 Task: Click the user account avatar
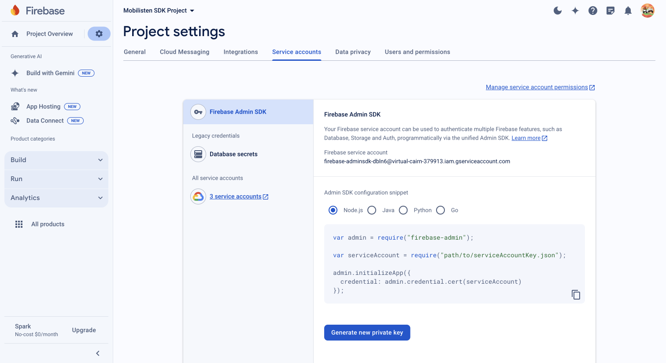[647, 11]
